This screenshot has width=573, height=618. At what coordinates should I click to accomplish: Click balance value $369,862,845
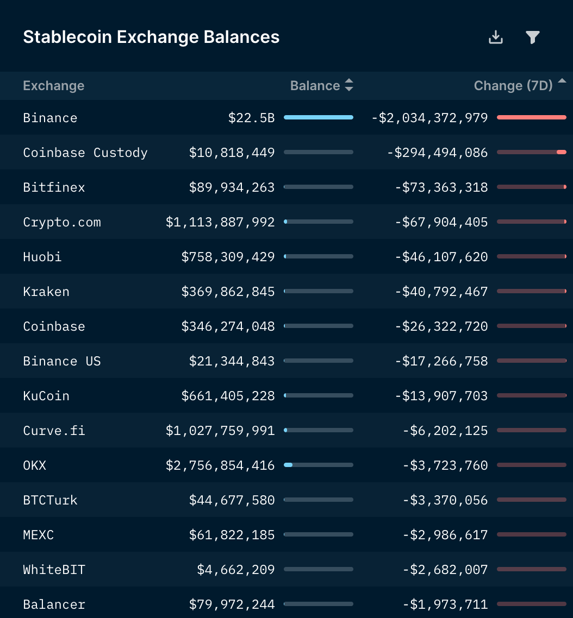(x=228, y=292)
